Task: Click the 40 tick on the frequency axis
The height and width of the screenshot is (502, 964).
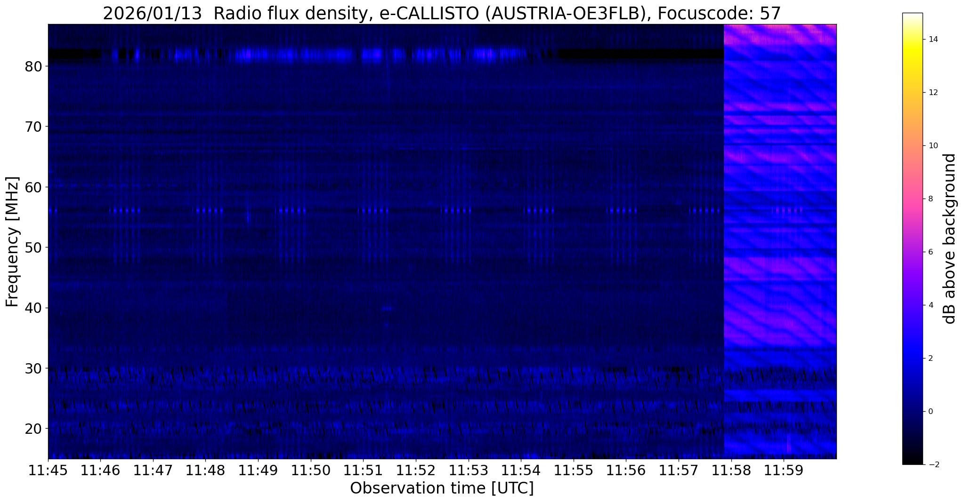Action: coord(33,308)
